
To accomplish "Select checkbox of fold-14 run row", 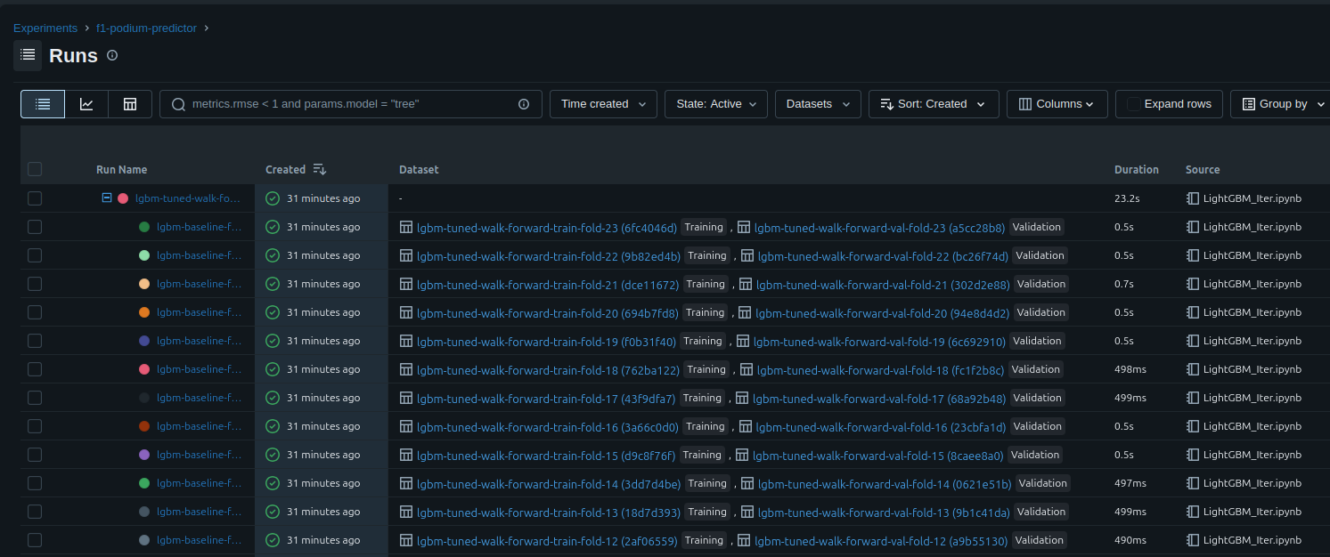I will click(x=35, y=483).
